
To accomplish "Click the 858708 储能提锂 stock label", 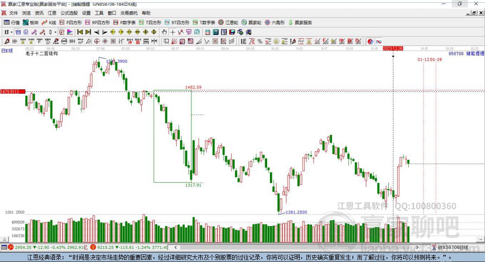I will [x=467, y=53].
